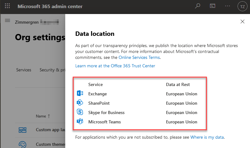The height and width of the screenshot is (148, 250).
Task: Open Cloud Shell terminal icon
Action: click(x=213, y=6)
